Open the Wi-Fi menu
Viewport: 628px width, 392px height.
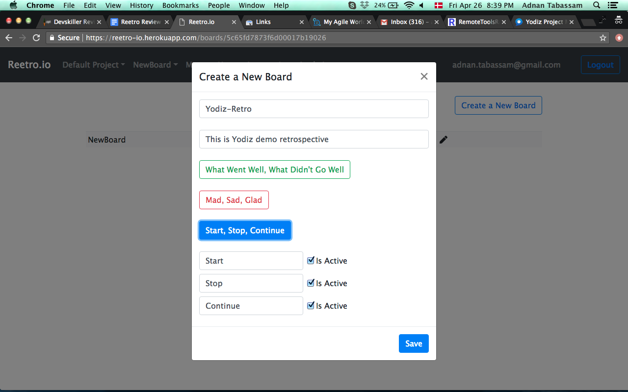409,5
